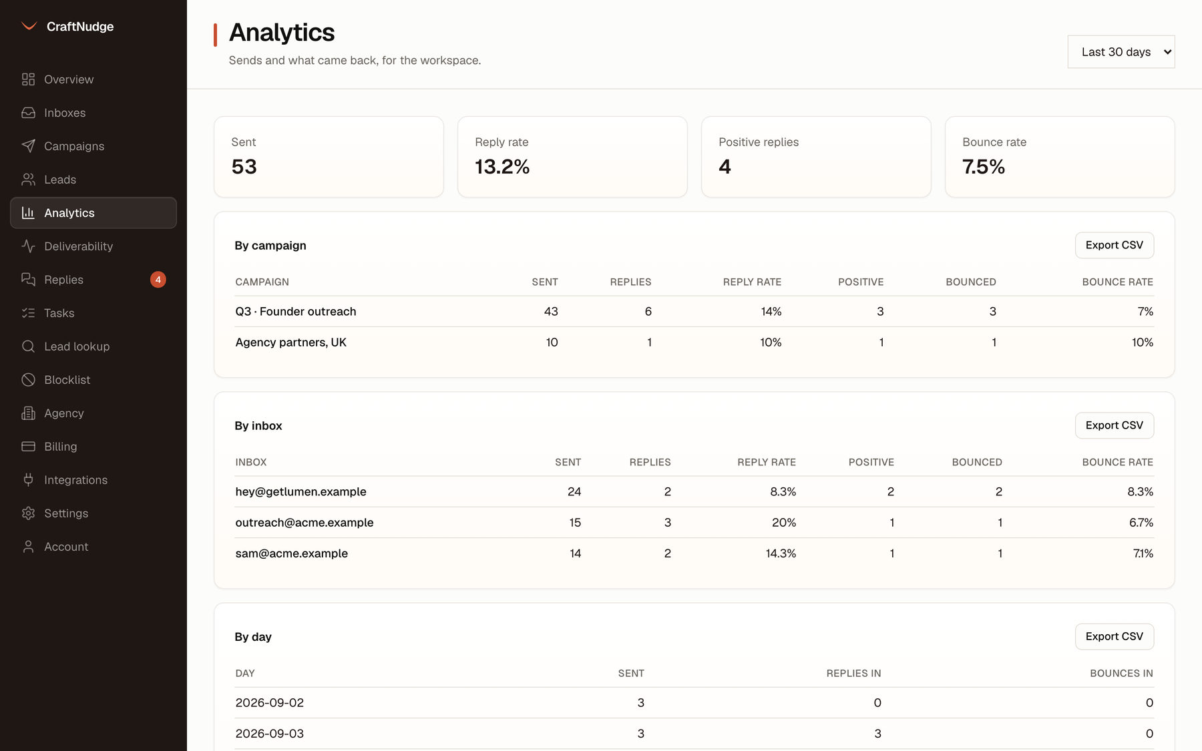
Task: Export By day table as CSV
Action: tap(1114, 636)
